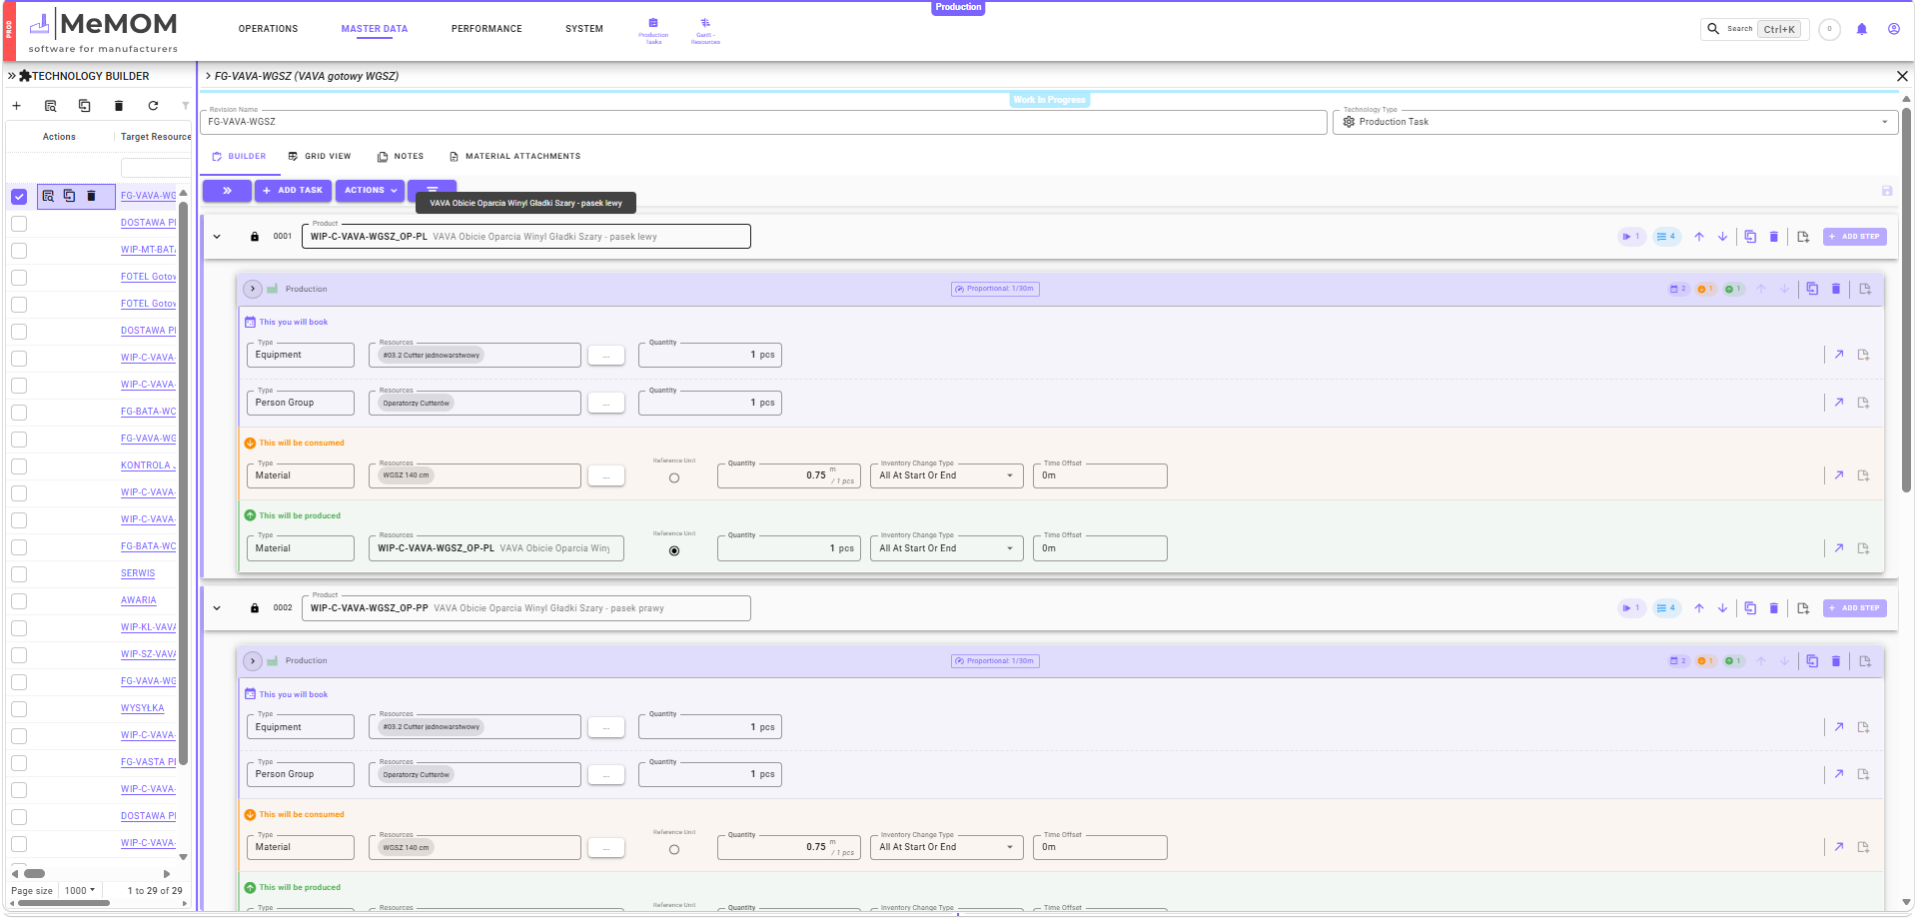
Task: Switch to the Material Attachments tab
Action: pos(514,157)
